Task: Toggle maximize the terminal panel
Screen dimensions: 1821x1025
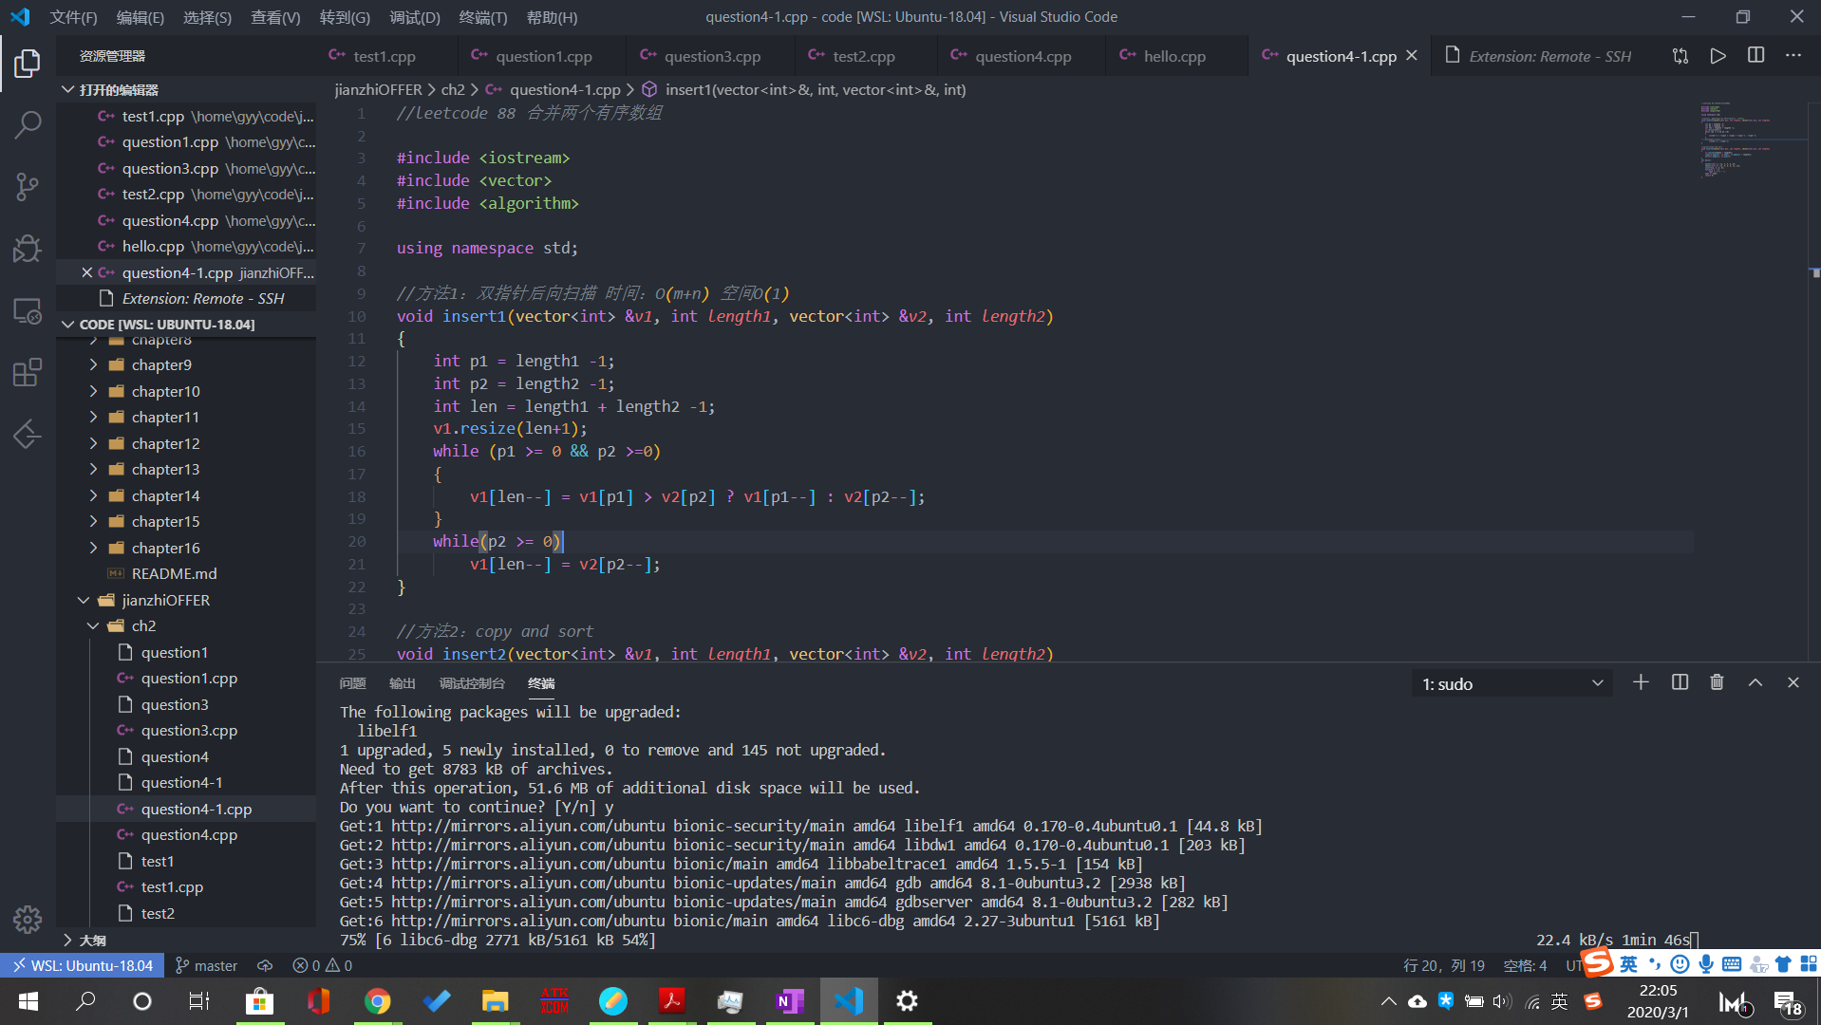Action: [x=1755, y=682]
